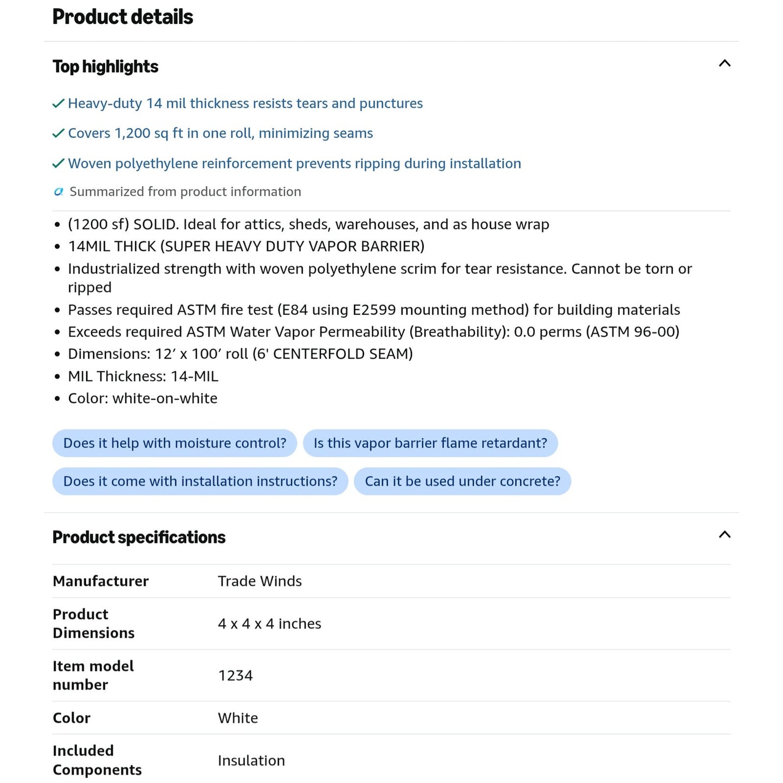Open Woven polyethylene reinforcement highlight link
Viewport: 783px width, 783px height.
(x=295, y=164)
